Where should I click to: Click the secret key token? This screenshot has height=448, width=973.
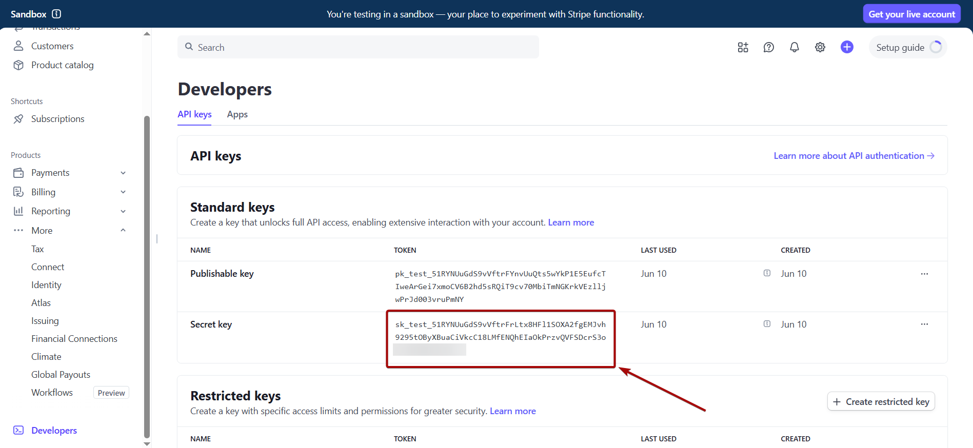501,337
